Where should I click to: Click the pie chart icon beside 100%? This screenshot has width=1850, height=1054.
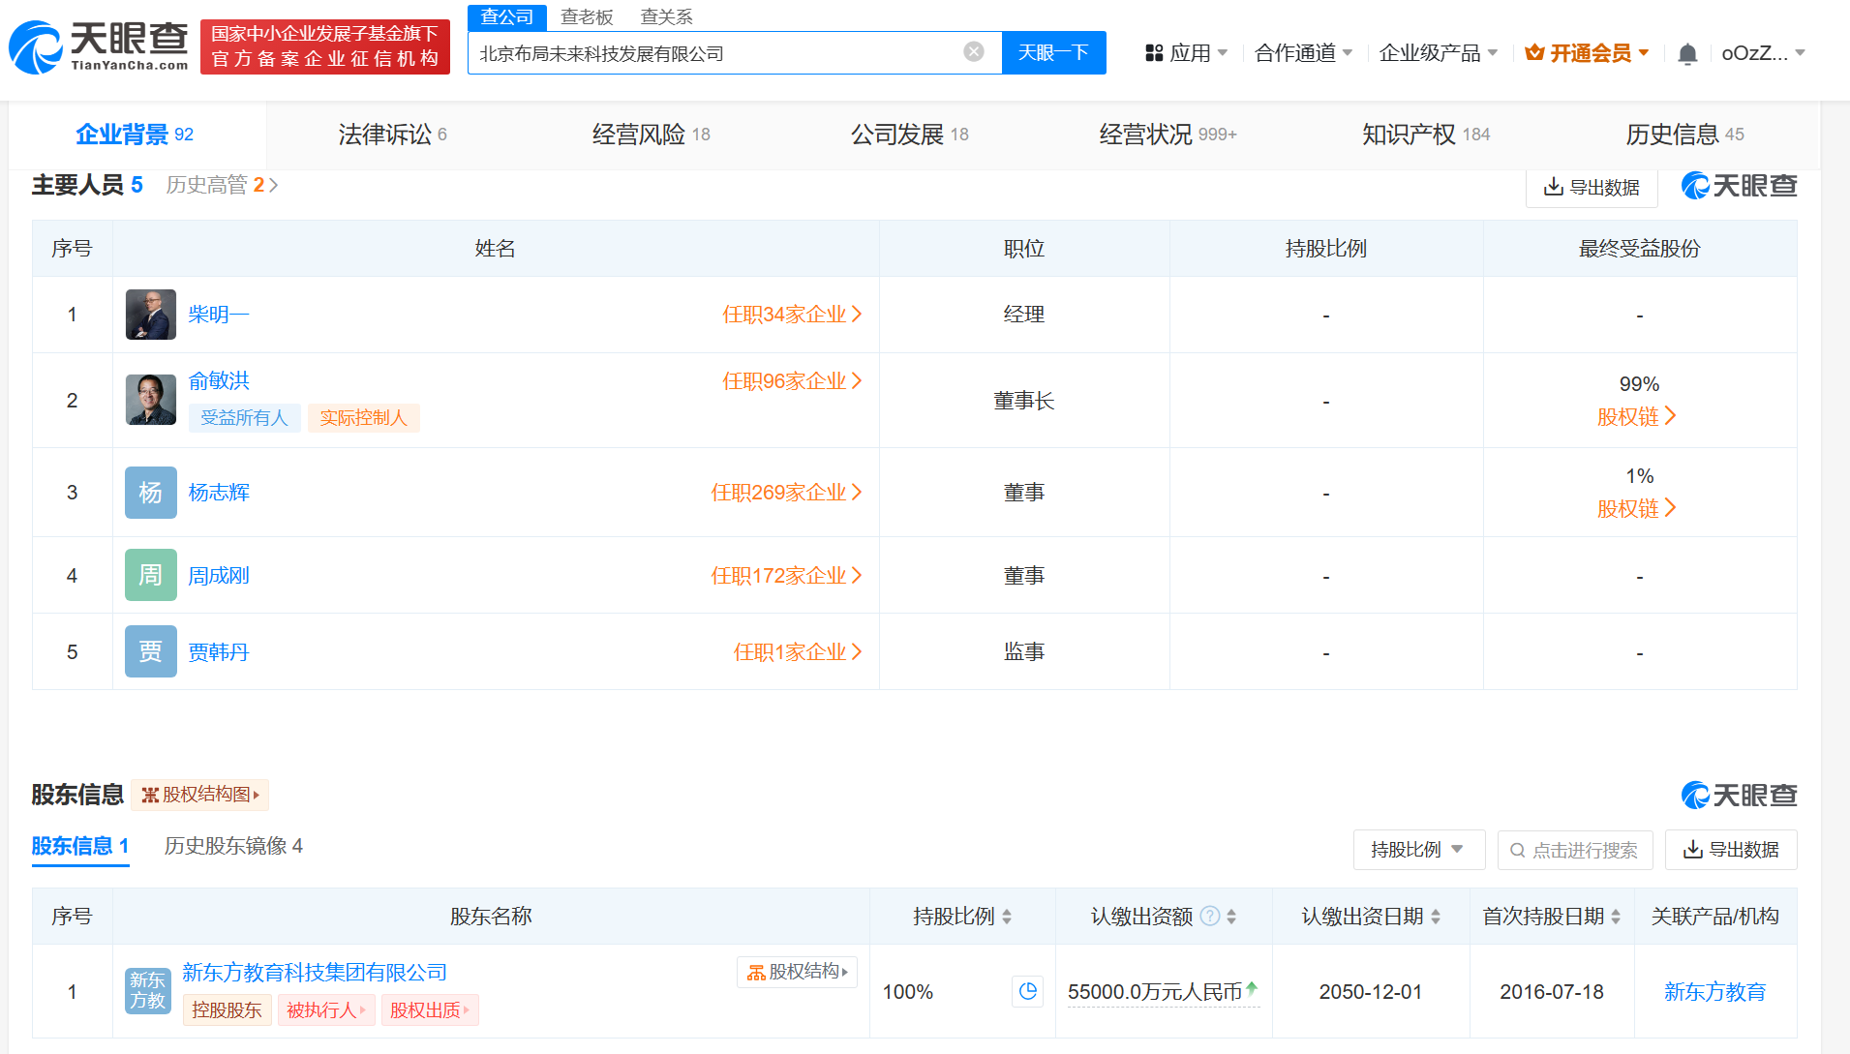click(x=1028, y=991)
